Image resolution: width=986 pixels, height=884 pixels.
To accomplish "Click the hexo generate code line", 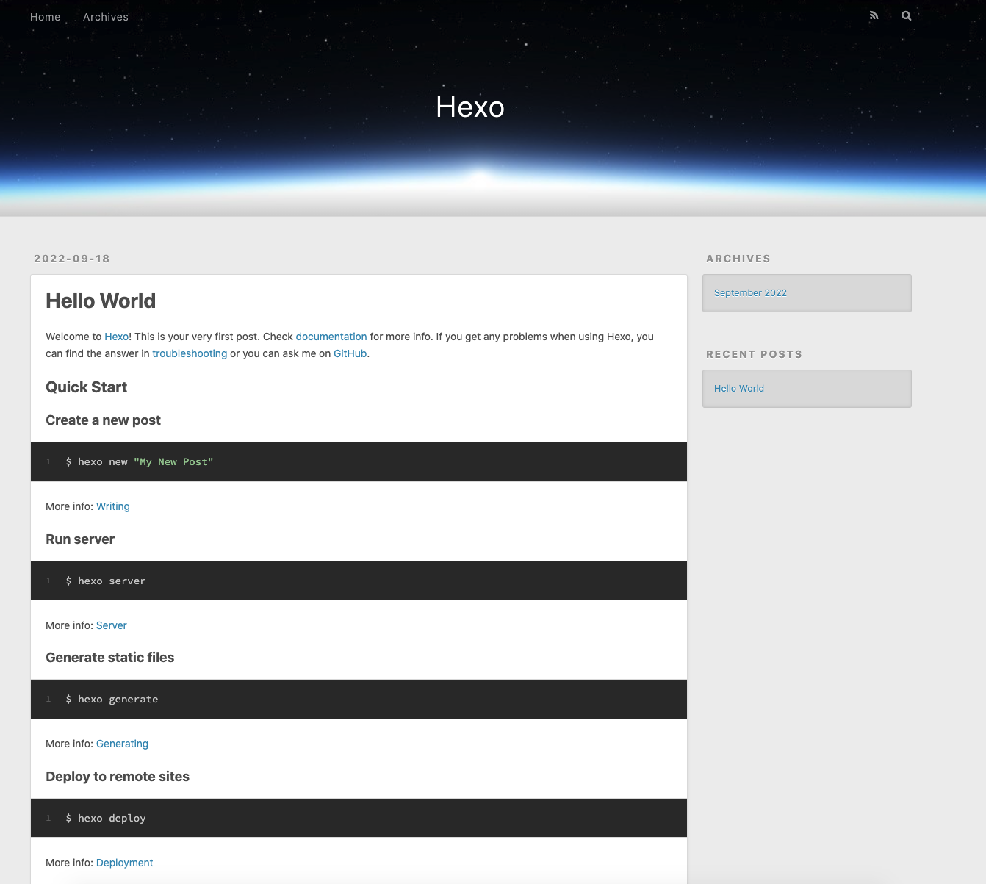I will (x=112, y=700).
